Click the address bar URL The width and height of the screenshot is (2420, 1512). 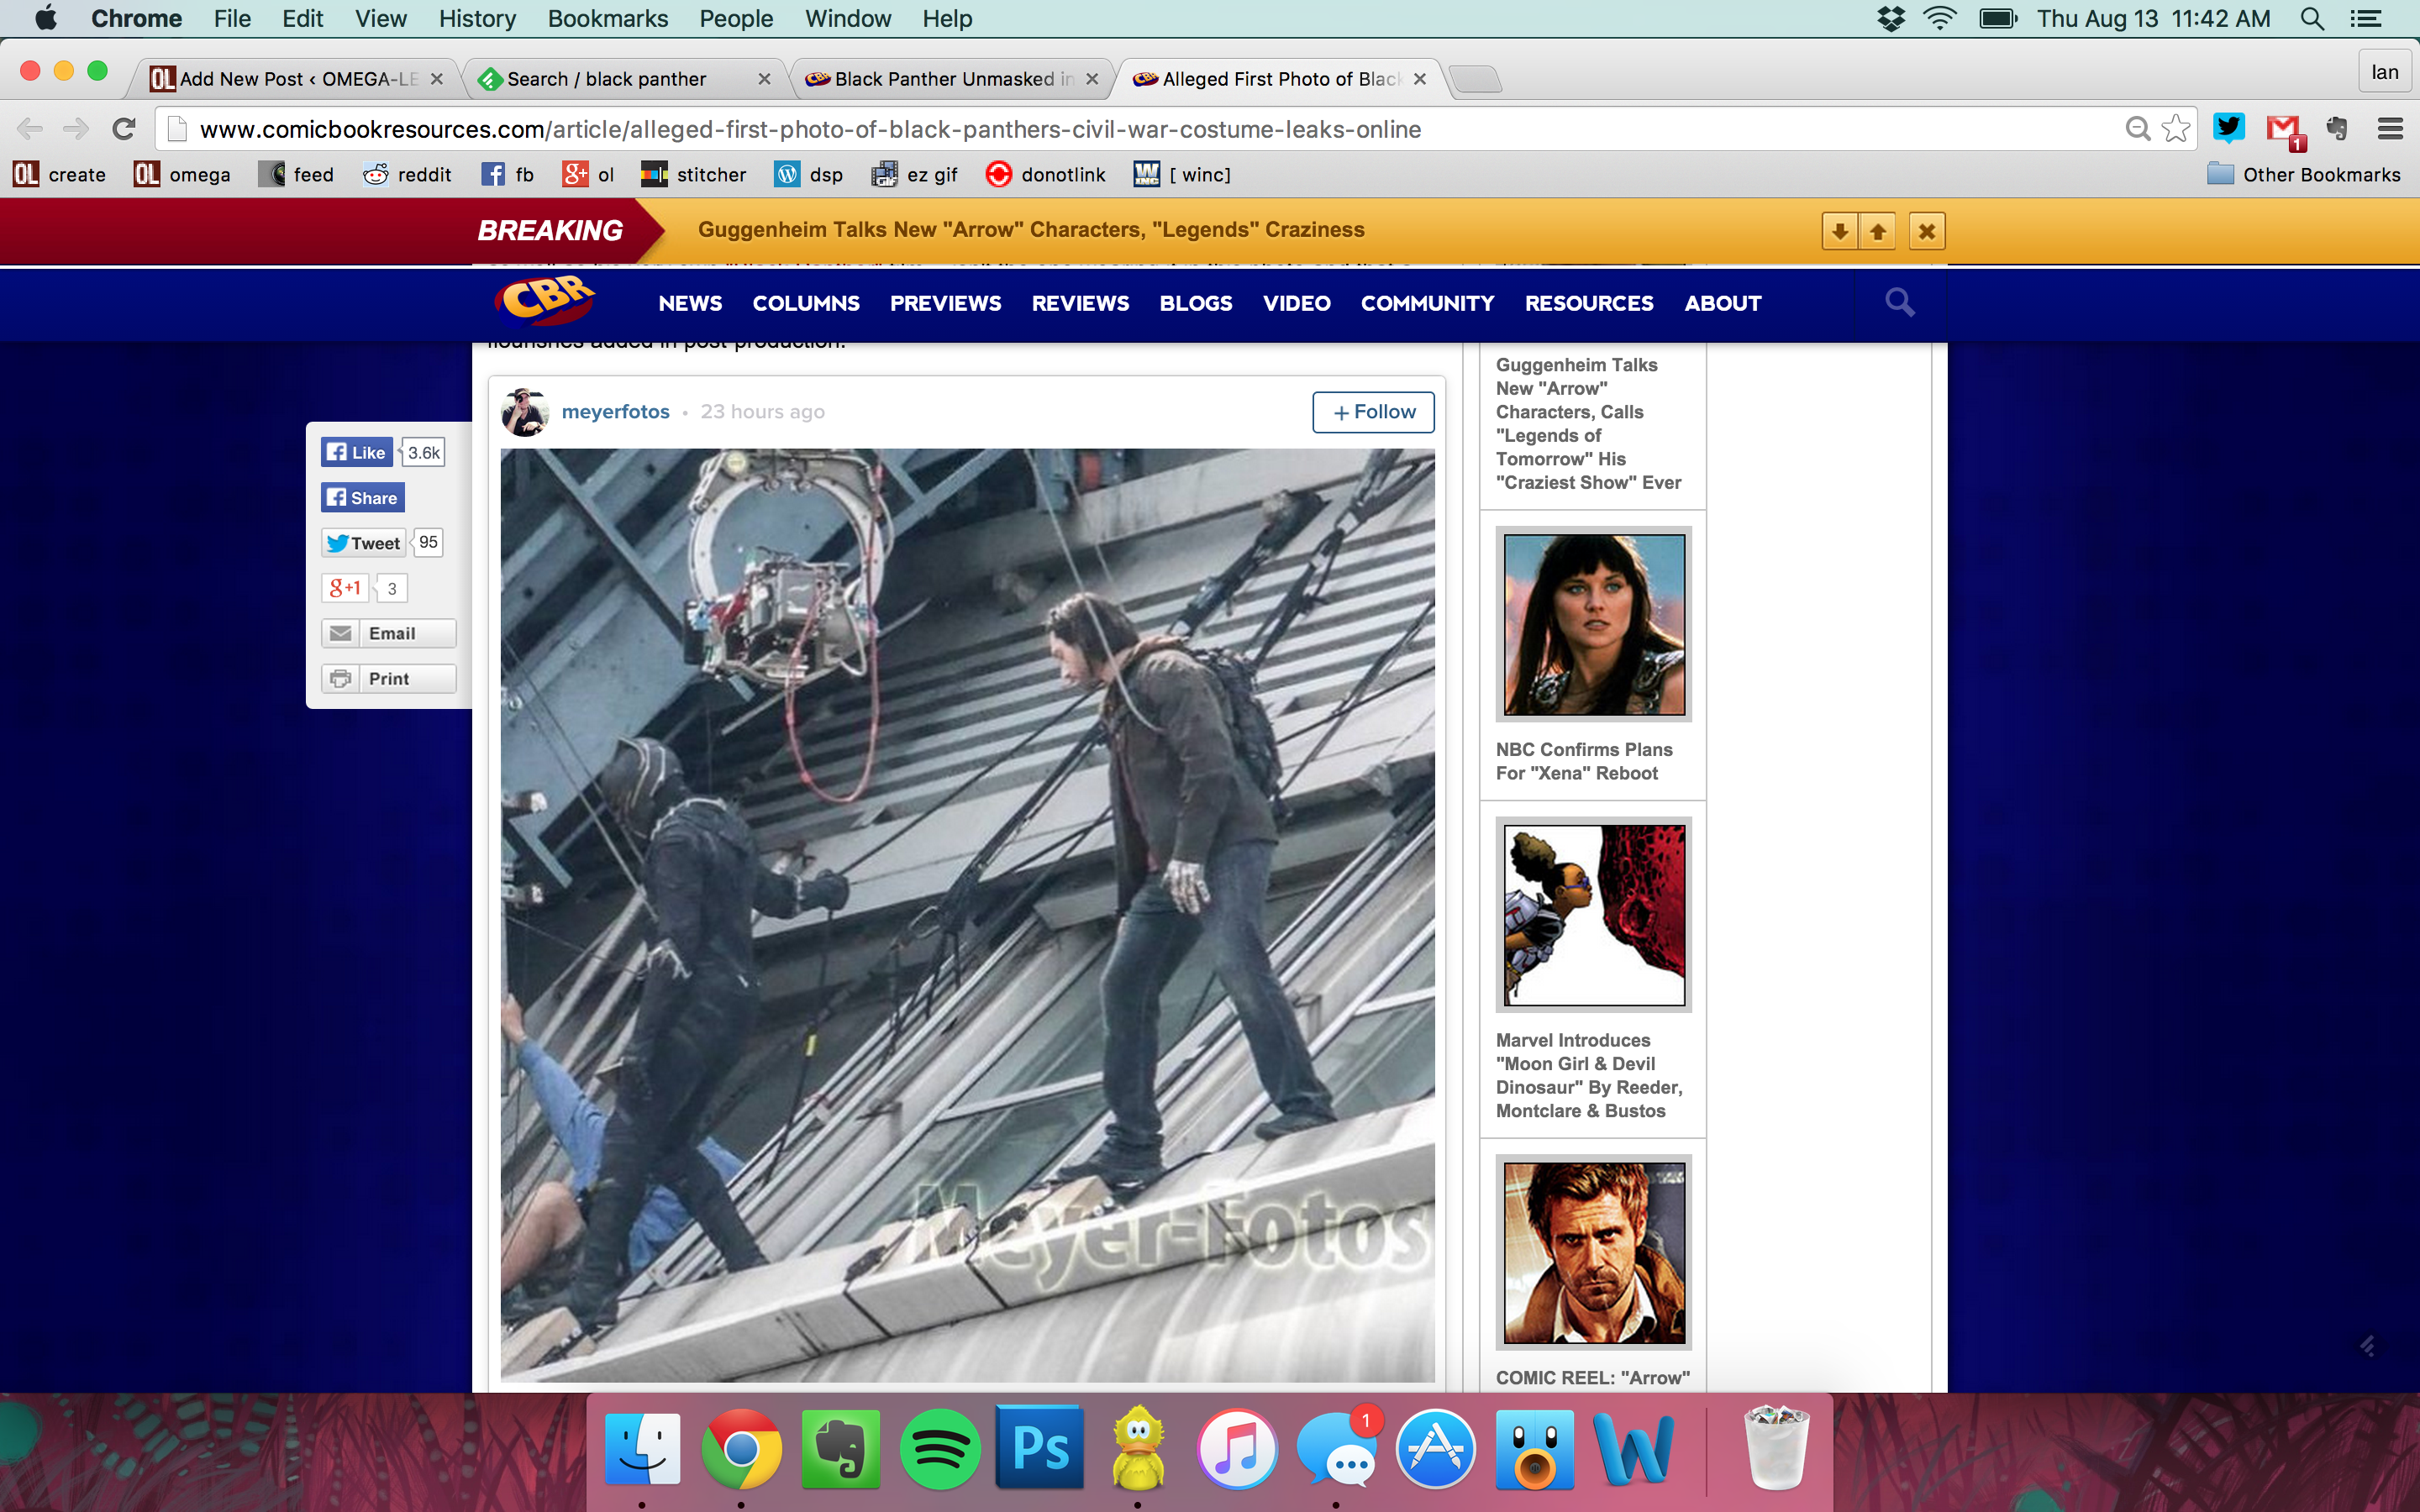pos(810,129)
